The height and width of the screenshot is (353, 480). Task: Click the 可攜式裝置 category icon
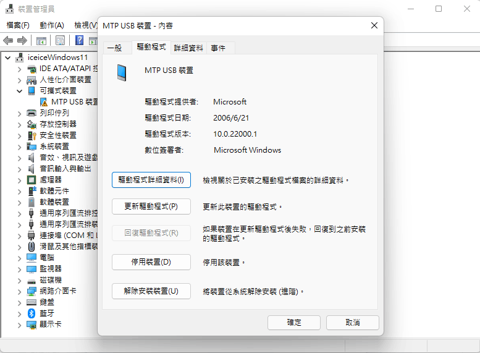(32, 91)
